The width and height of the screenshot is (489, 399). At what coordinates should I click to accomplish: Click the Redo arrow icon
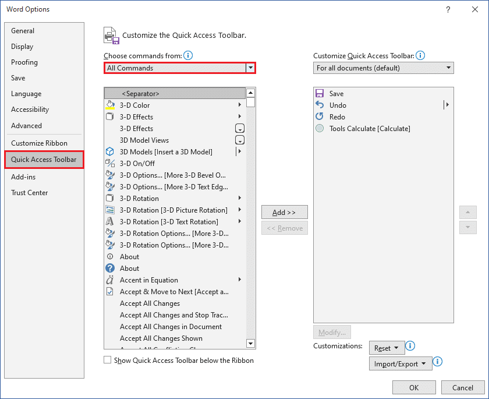[320, 117]
